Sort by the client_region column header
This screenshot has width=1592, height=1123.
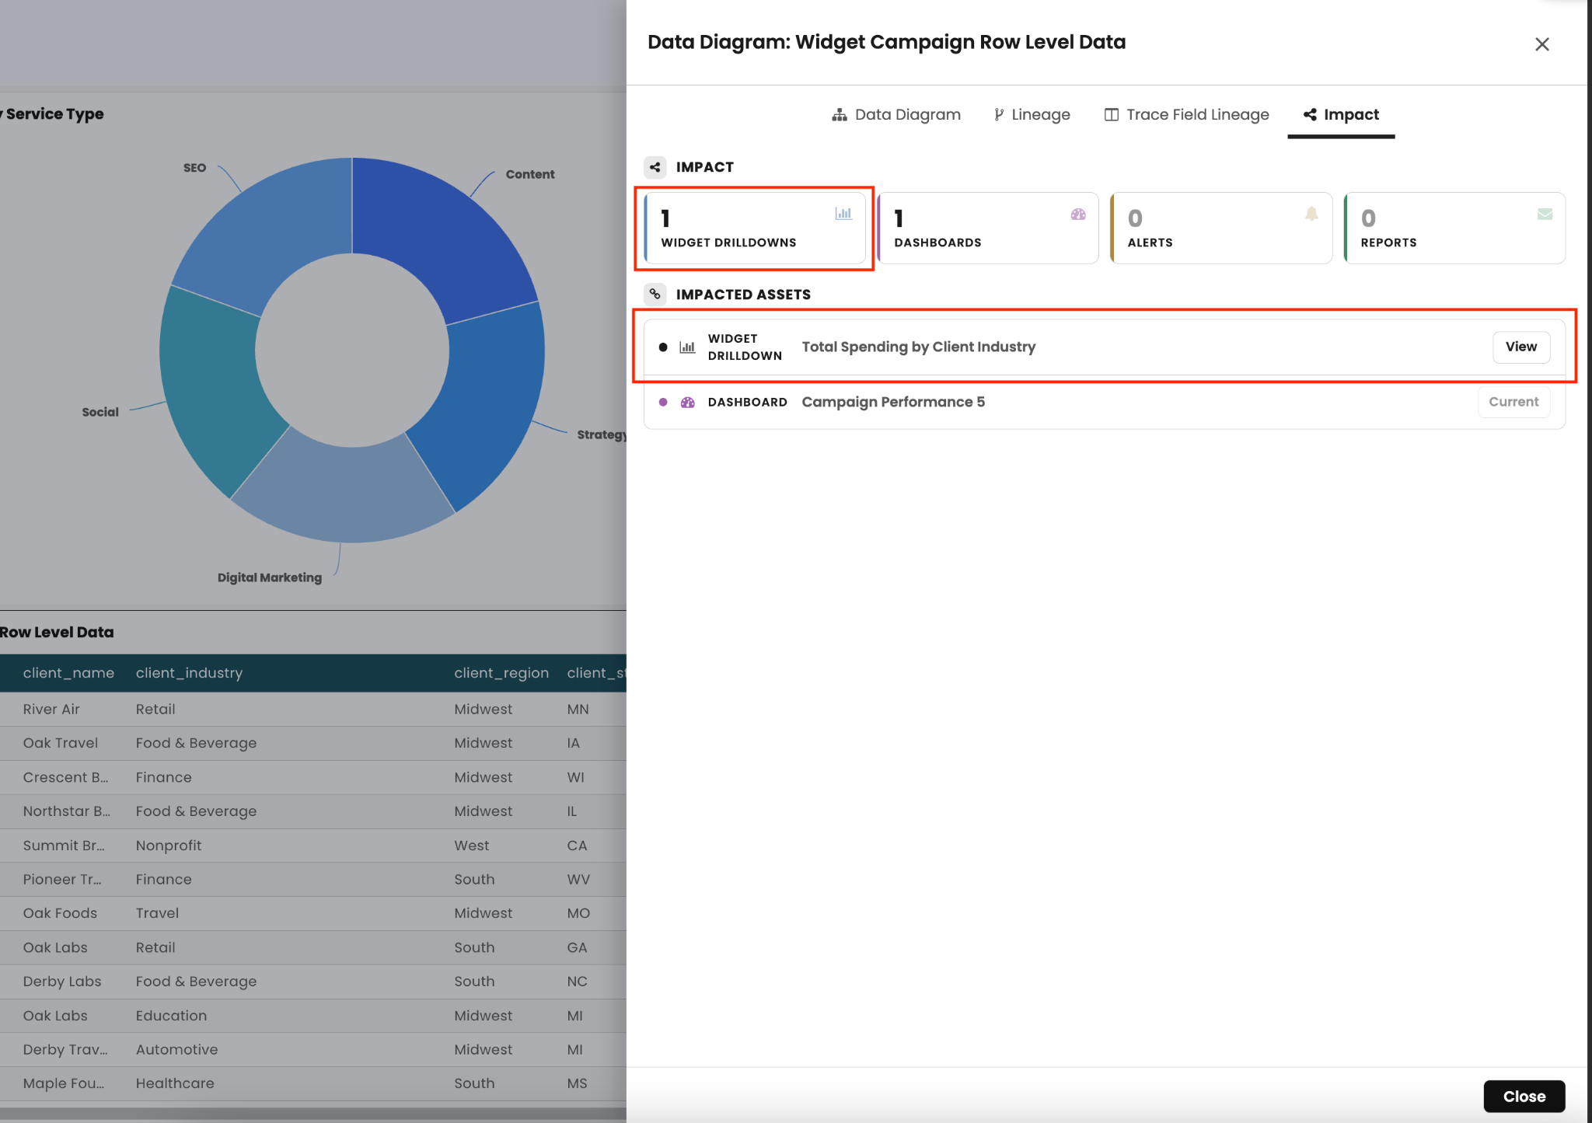pos(501,673)
